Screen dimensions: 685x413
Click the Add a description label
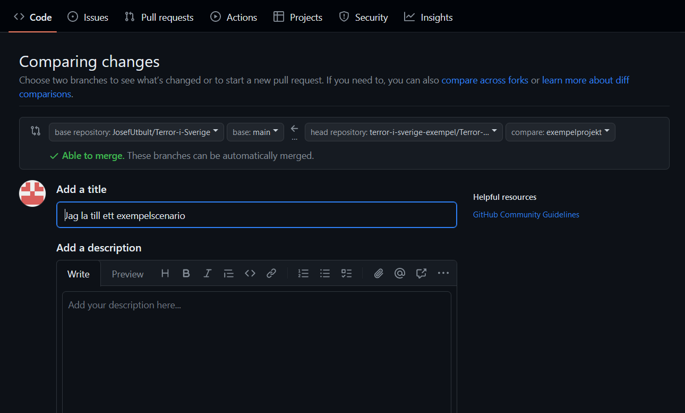(x=99, y=248)
